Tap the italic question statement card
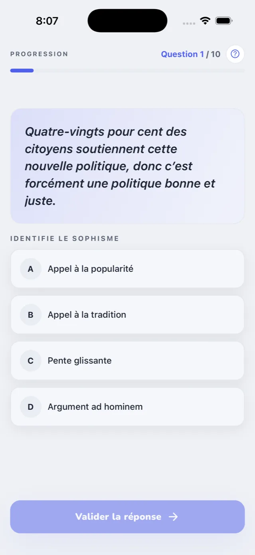The width and height of the screenshot is (255, 555). [127, 166]
